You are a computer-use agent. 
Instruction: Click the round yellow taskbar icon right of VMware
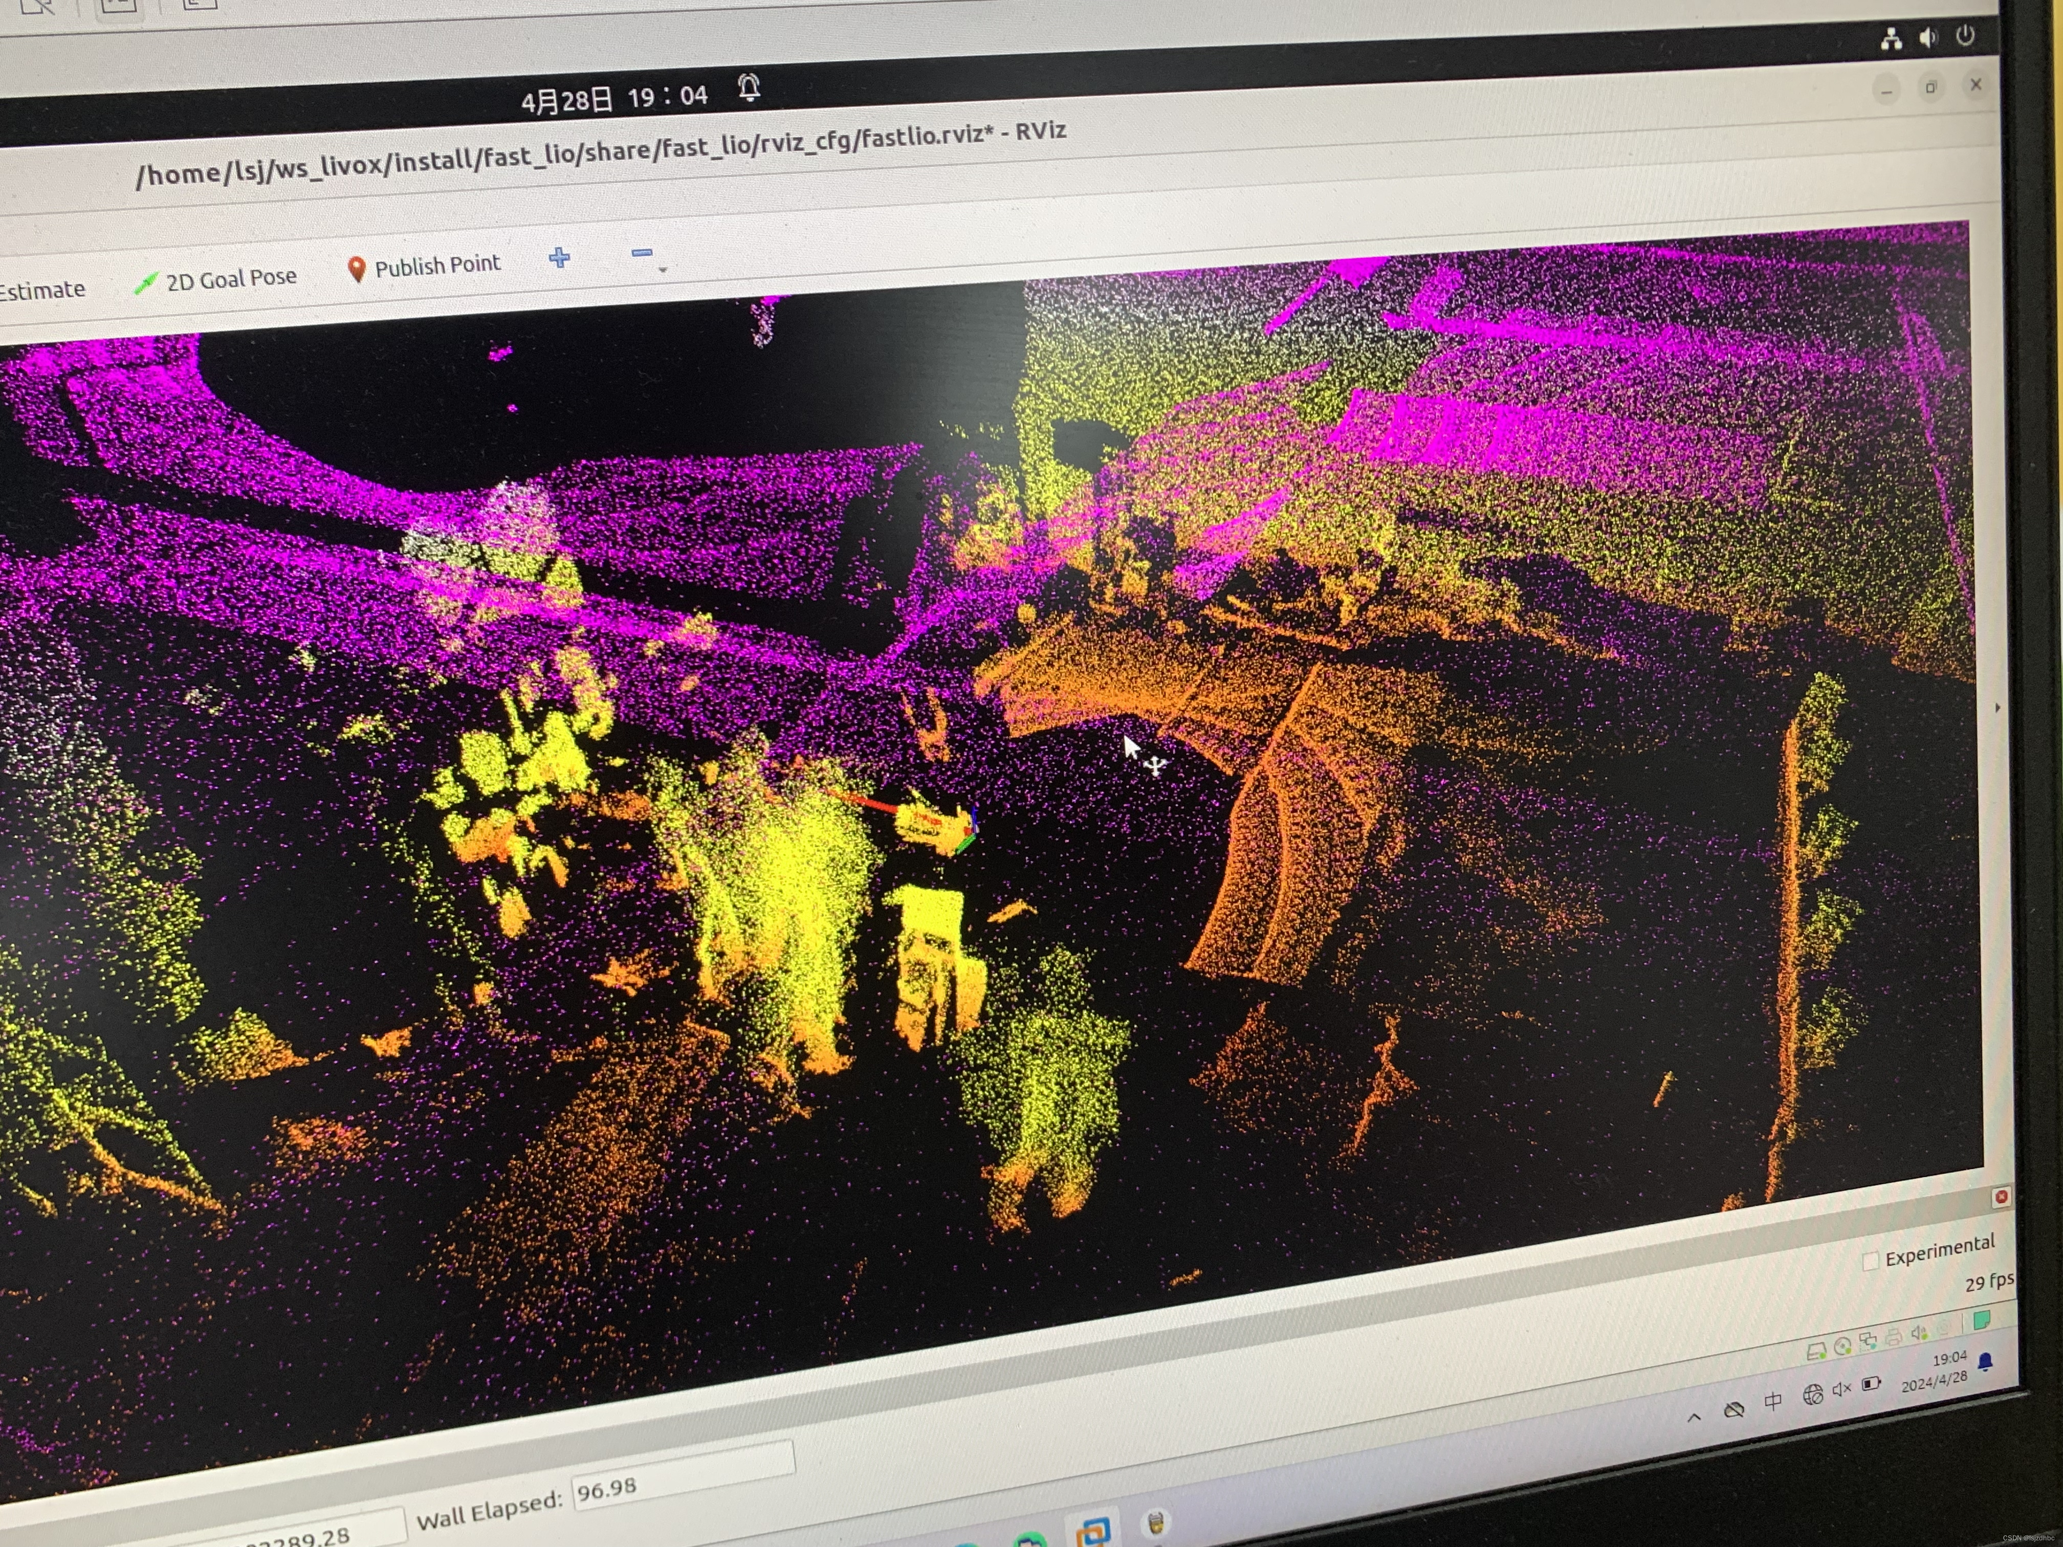click(x=1155, y=1523)
